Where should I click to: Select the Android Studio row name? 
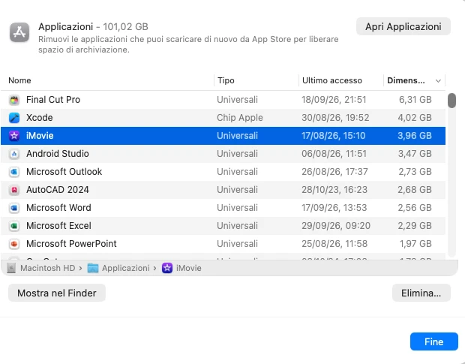click(x=58, y=154)
